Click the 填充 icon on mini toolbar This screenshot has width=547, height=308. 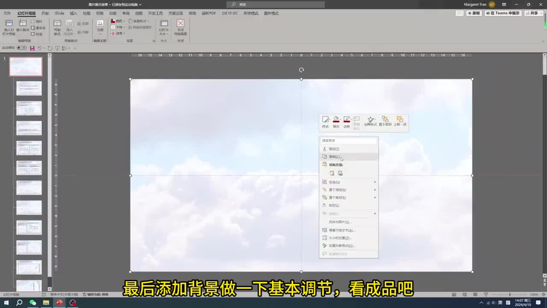coord(336,120)
